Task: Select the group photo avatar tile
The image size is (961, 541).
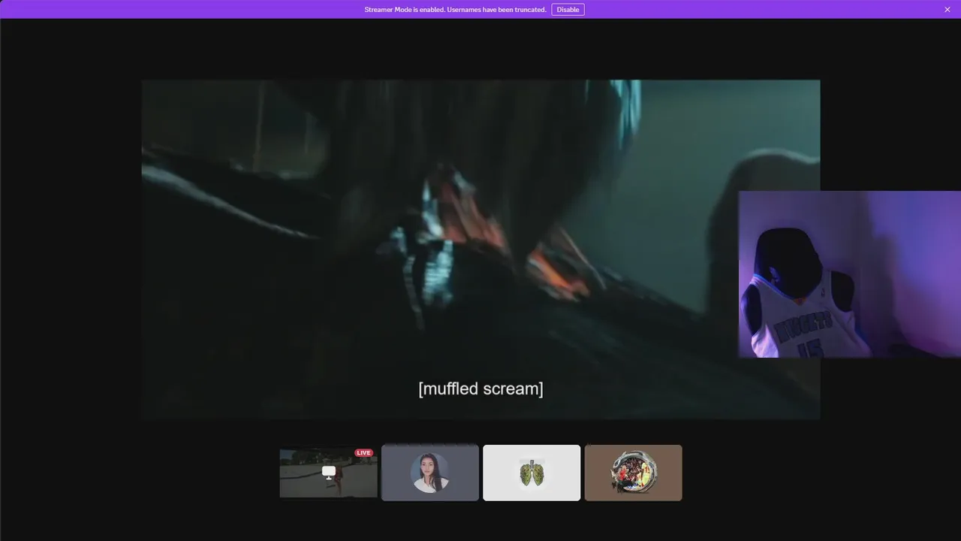Action: pyautogui.click(x=633, y=473)
